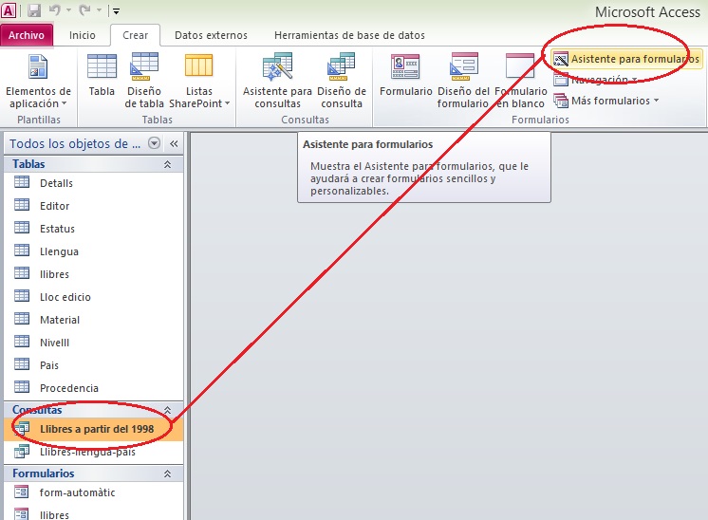Select the Llibres-llengua-pais query icon
Screen dimensions: 708x520
click(x=22, y=451)
